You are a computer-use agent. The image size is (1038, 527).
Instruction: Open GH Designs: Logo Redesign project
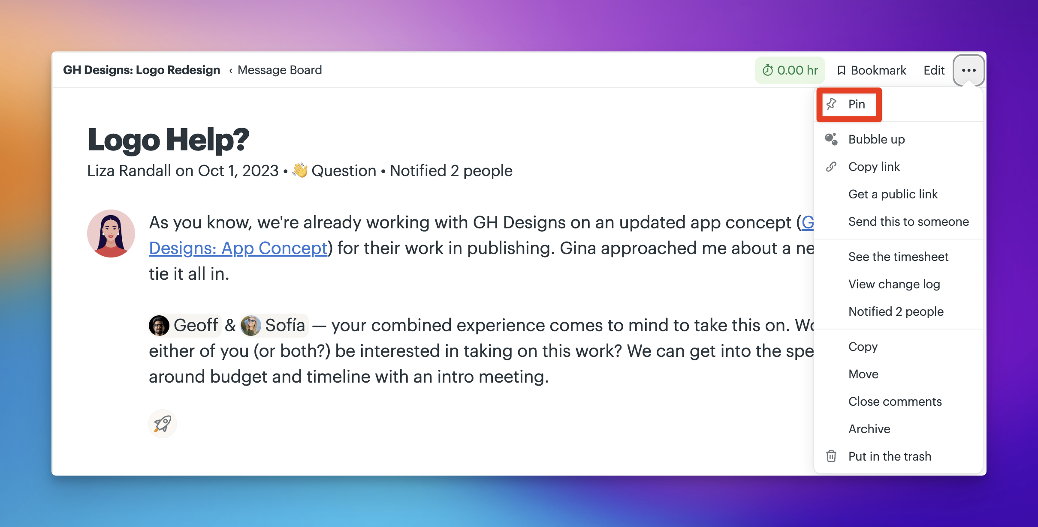tap(142, 70)
